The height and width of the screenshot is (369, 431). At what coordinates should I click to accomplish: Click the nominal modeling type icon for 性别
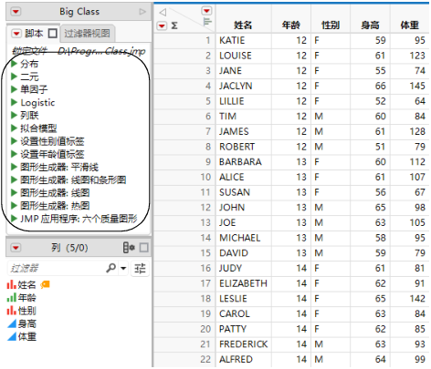tap(12, 311)
